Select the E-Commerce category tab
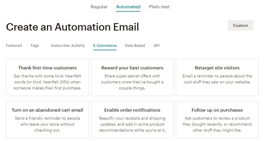 tap(105, 45)
